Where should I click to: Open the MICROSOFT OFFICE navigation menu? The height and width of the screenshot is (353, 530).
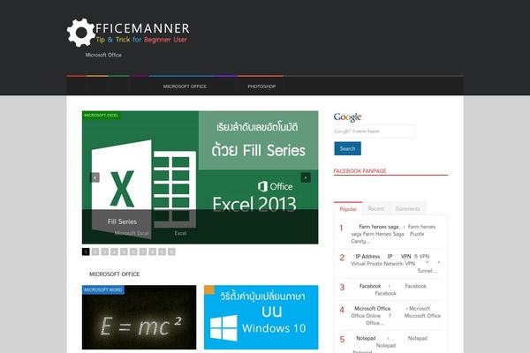(x=185, y=86)
